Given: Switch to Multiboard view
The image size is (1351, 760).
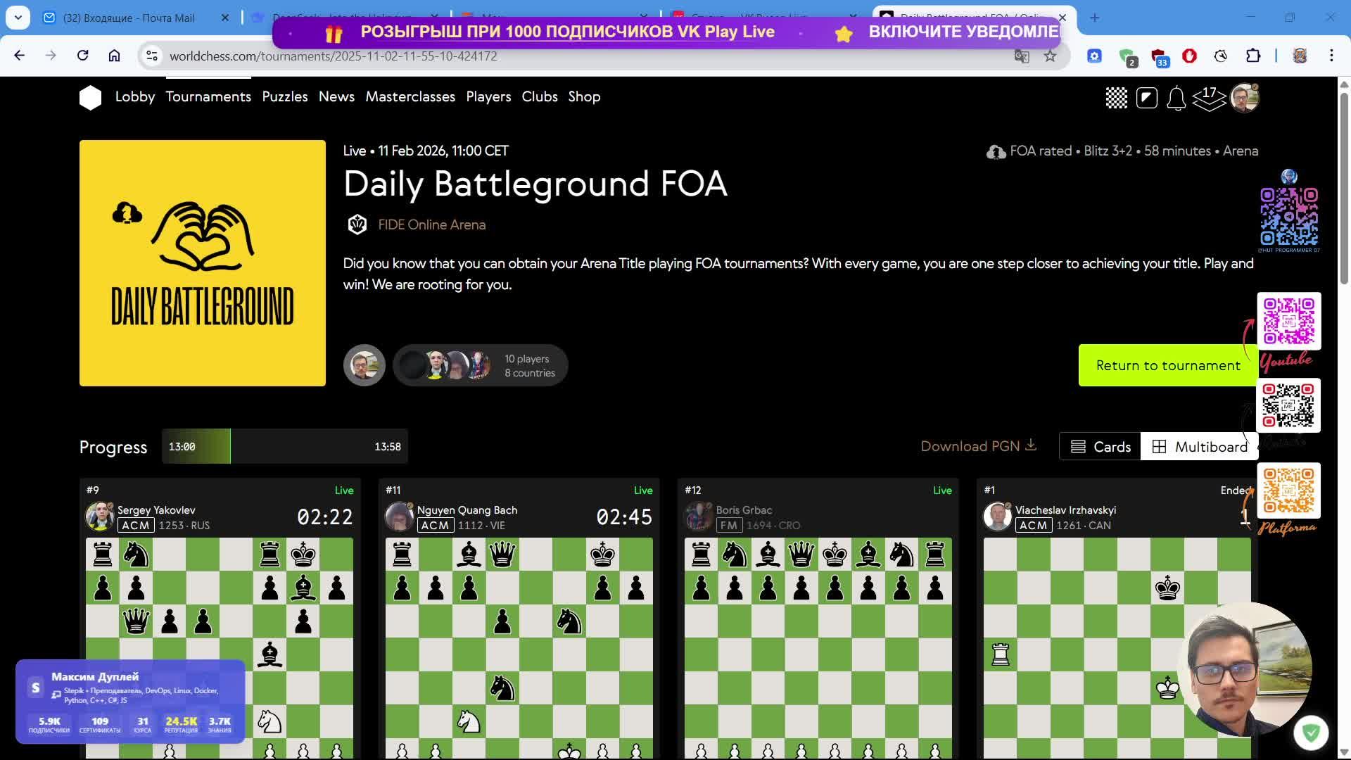Looking at the screenshot, I should 1200,447.
